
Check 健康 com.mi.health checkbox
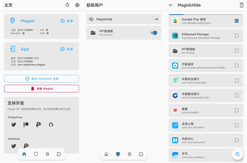(237, 110)
